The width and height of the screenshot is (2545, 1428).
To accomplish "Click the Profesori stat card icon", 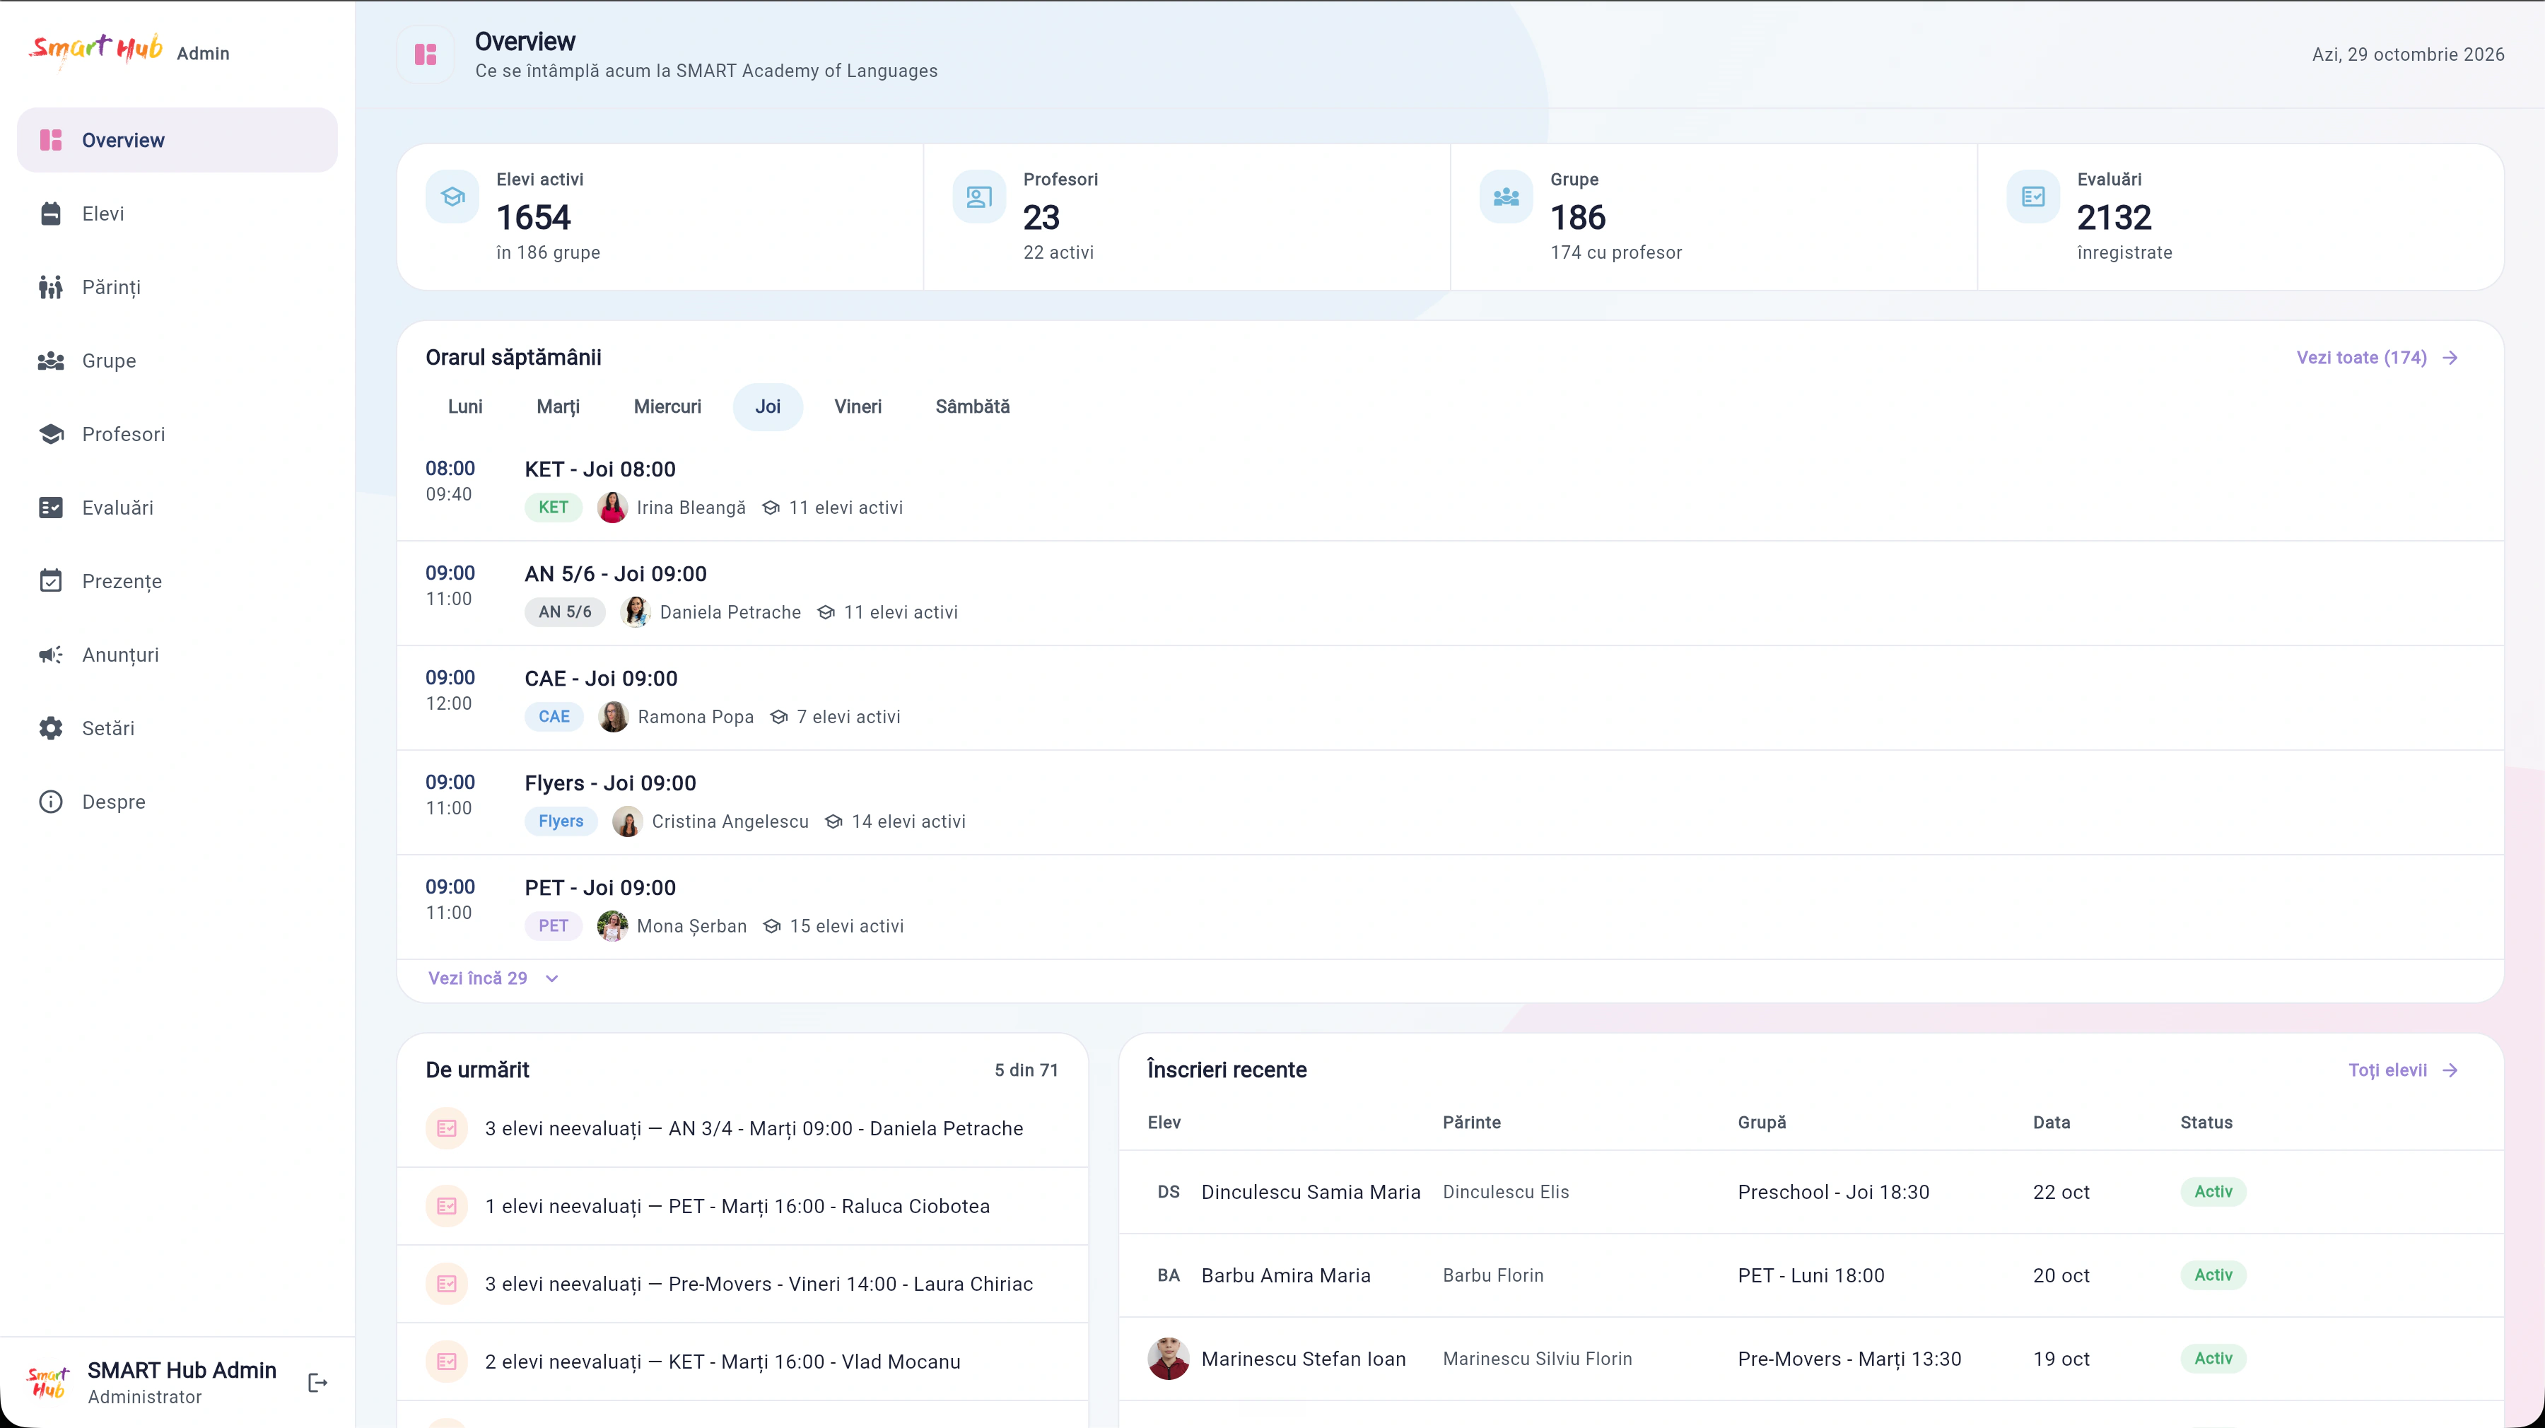I will coord(979,197).
